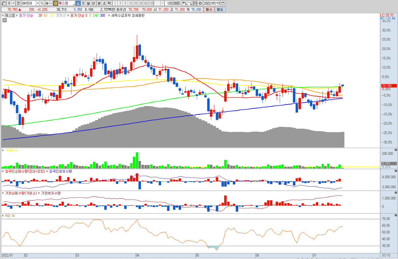Expand the stock code 041510 dropdown
The image size is (398, 259).
[38, 3]
